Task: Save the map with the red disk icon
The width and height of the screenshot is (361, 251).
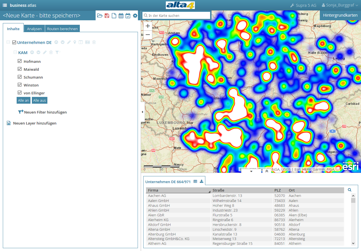Action: click(x=107, y=16)
